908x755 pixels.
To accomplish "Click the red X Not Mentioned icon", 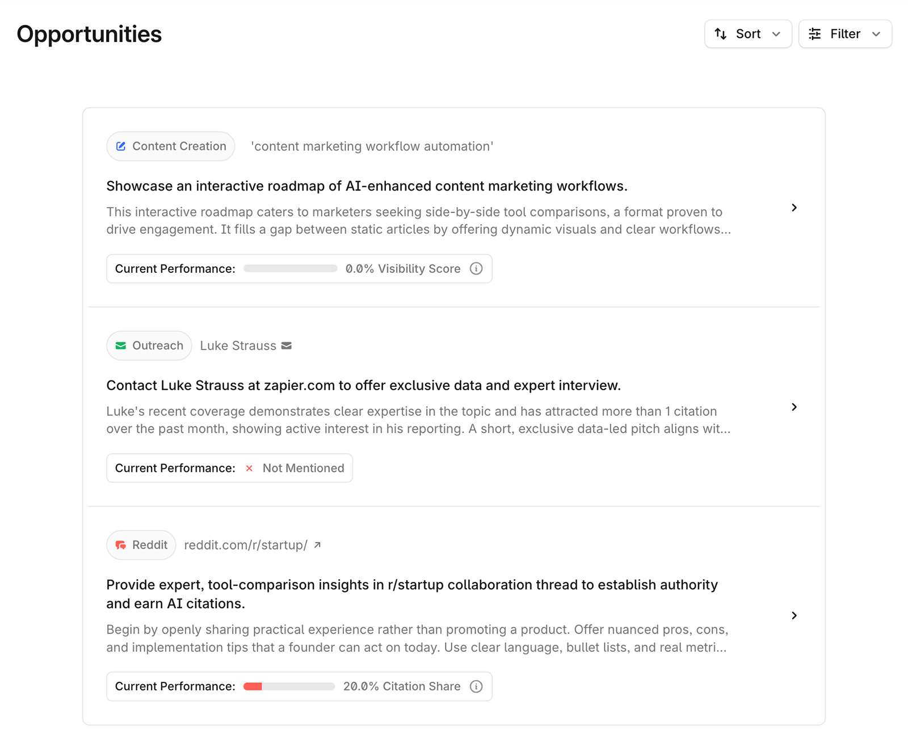I will (249, 468).
